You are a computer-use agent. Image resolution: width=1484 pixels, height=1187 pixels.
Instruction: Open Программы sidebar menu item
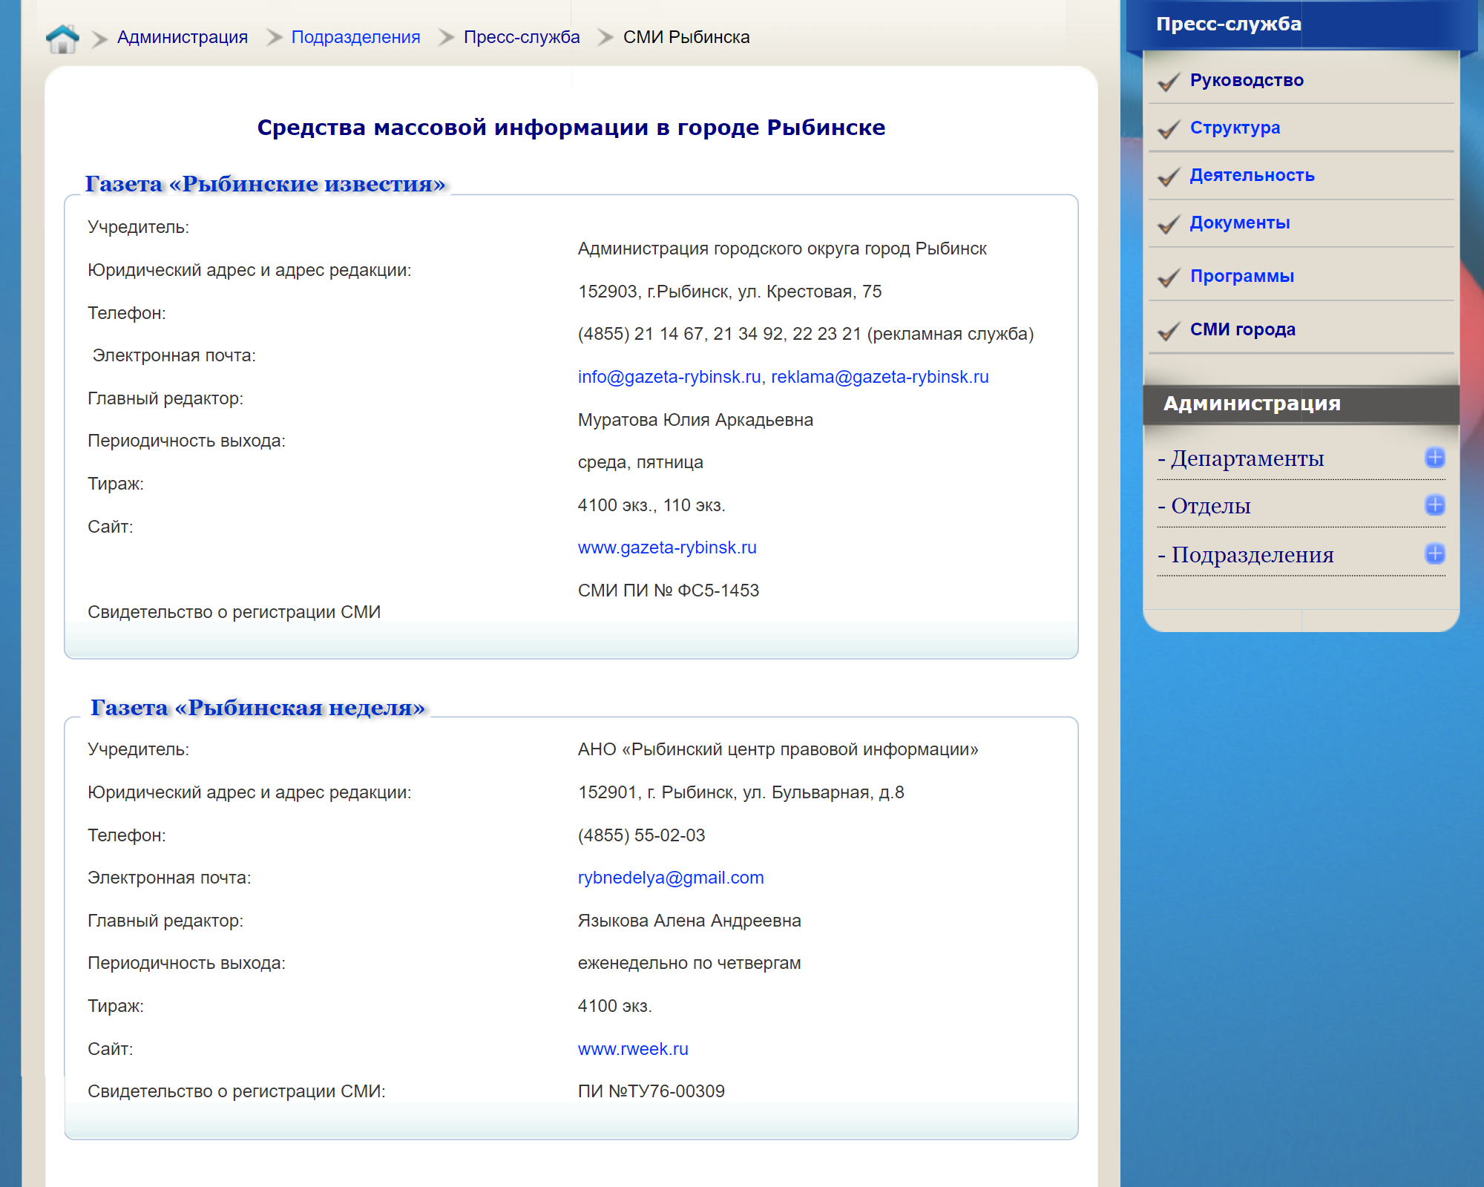[1242, 276]
